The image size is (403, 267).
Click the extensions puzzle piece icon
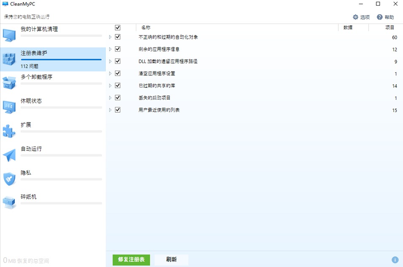pos(9,131)
